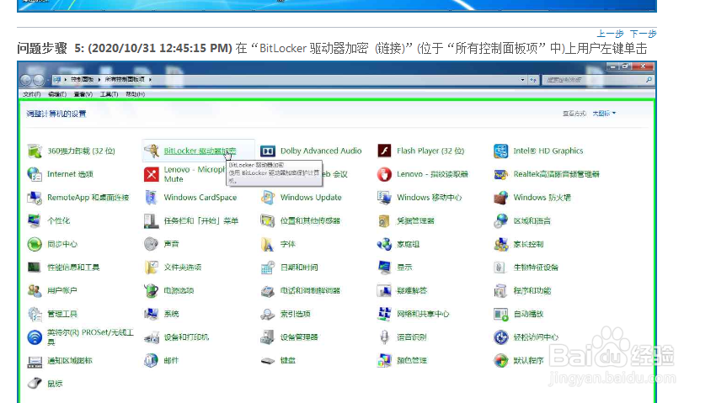Open the 语音识别 microphone icon
This screenshot has height=403, width=716.
click(x=384, y=337)
